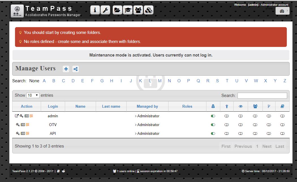297x182 pixels.
Task: Expand the account panel with the top-right arrow
Action: click(287, 11)
